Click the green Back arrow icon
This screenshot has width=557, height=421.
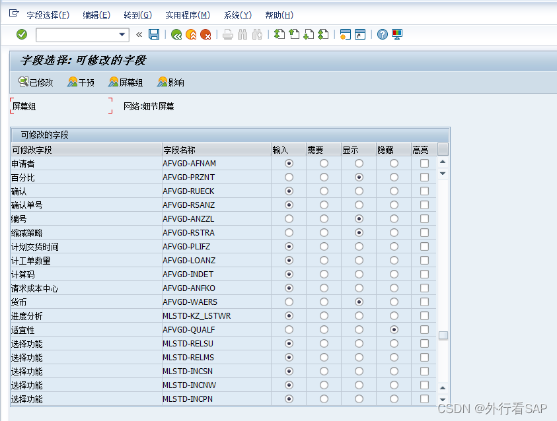pyautogui.click(x=176, y=34)
